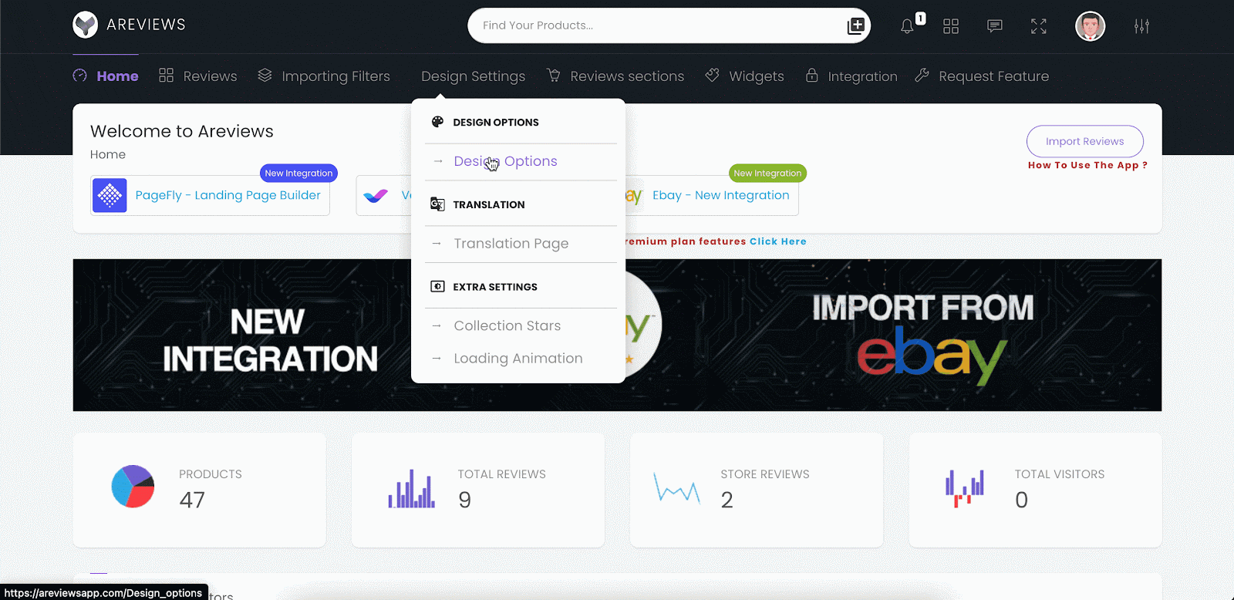Click the Home dashboard icon

[x=79, y=76]
